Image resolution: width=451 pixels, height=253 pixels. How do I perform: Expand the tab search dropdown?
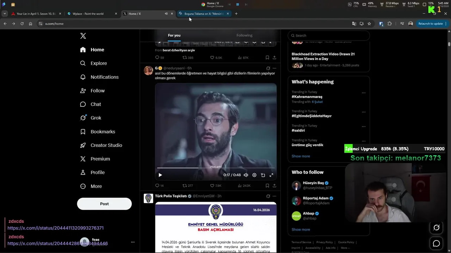click(x=5, y=14)
